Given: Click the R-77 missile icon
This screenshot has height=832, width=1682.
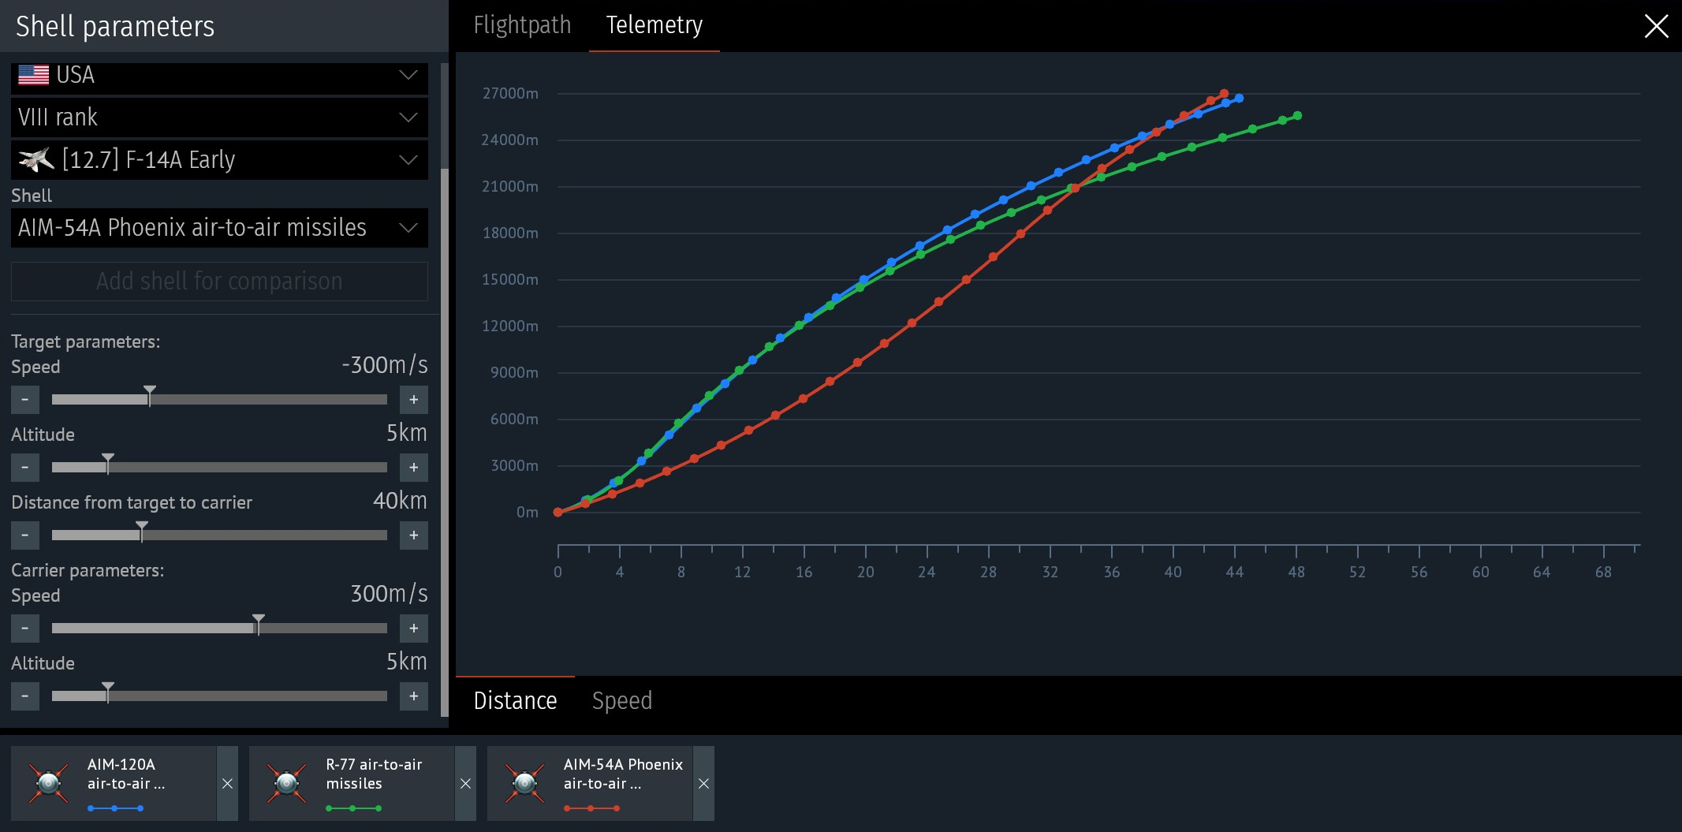Looking at the screenshot, I should pyautogui.click(x=286, y=783).
